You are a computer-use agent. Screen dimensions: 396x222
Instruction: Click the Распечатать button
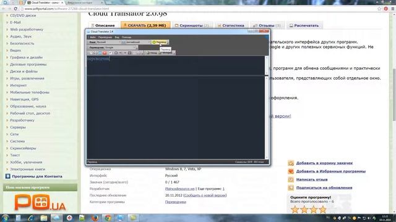coord(304,25)
